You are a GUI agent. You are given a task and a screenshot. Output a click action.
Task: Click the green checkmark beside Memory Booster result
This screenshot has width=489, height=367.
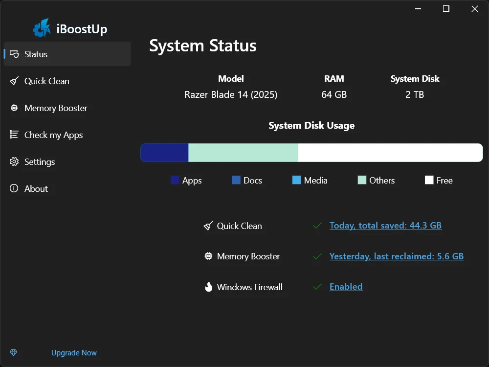pyautogui.click(x=317, y=256)
